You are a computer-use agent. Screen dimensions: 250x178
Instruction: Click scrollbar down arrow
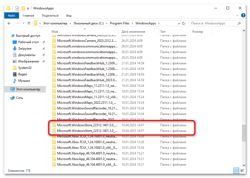coord(244,165)
